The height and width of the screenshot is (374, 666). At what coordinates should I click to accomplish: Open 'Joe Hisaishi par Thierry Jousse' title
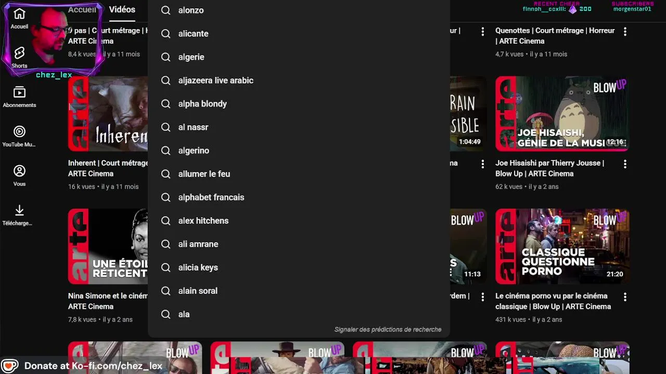click(549, 168)
